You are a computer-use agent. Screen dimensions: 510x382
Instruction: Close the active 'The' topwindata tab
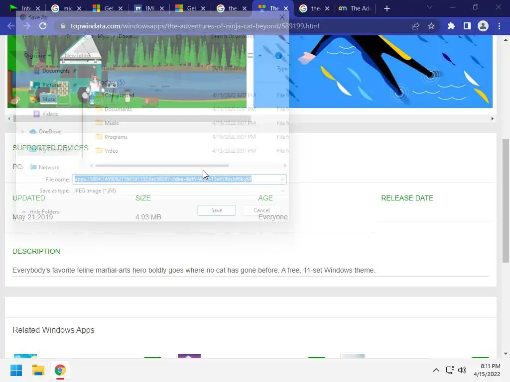(x=286, y=8)
